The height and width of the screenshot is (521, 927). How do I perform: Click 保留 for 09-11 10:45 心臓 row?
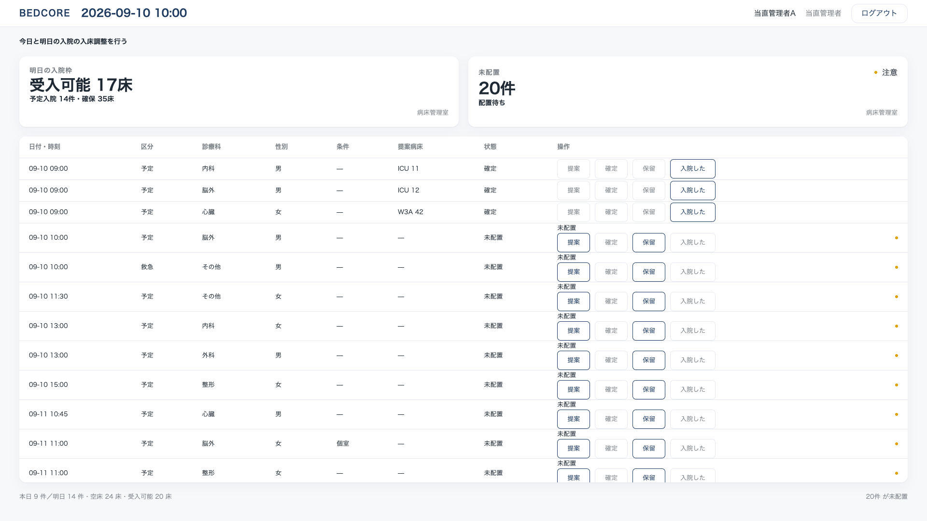tap(648, 419)
